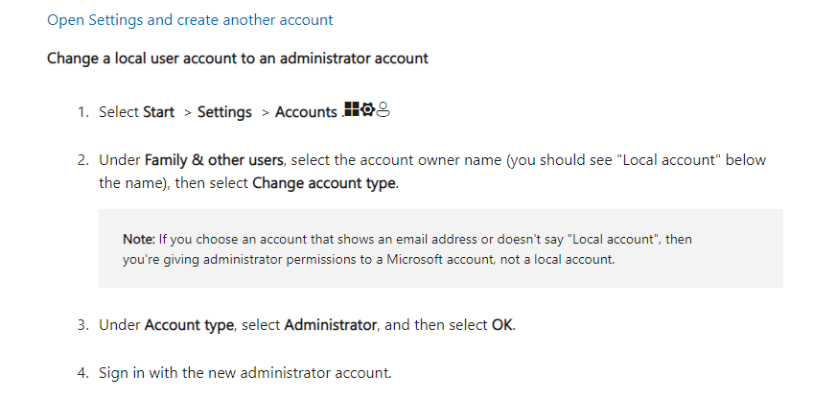Click the bold 'Change account type' text

click(x=324, y=182)
